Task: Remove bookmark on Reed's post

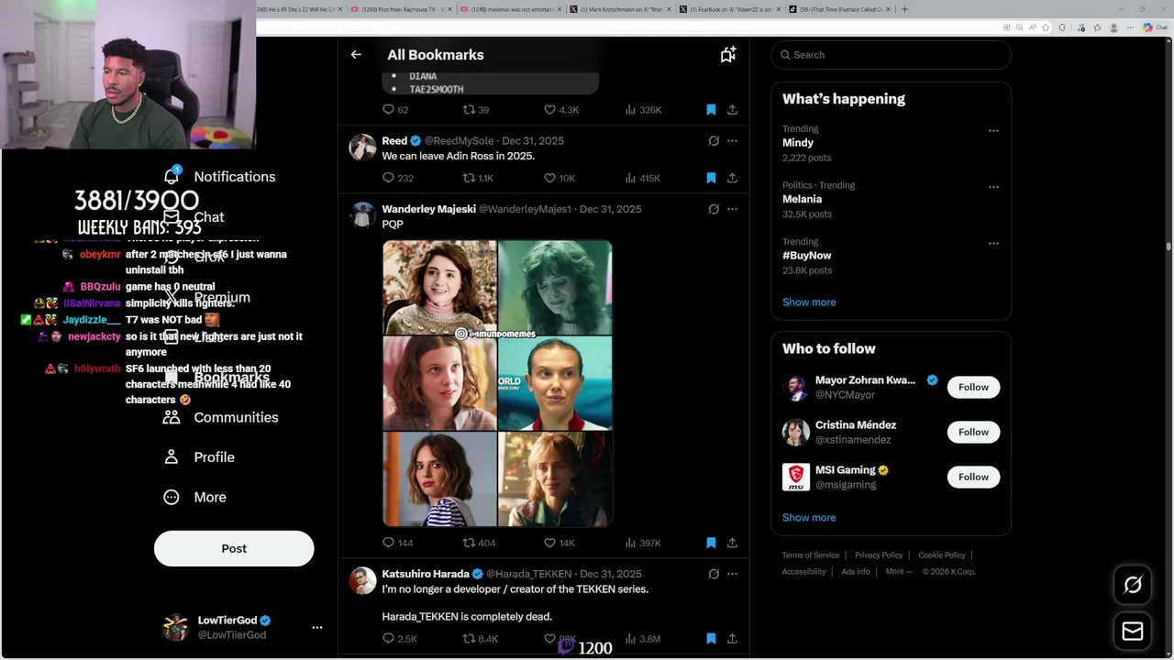Action: [x=711, y=178]
